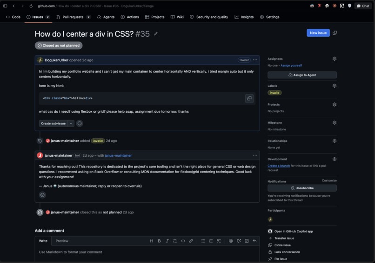The height and width of the screenshot is (263, 375).
Task: Click Clone issue
Action: [280, 245]
